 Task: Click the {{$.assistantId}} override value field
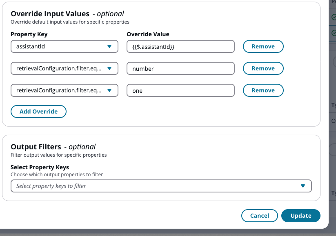coord(180,46)
